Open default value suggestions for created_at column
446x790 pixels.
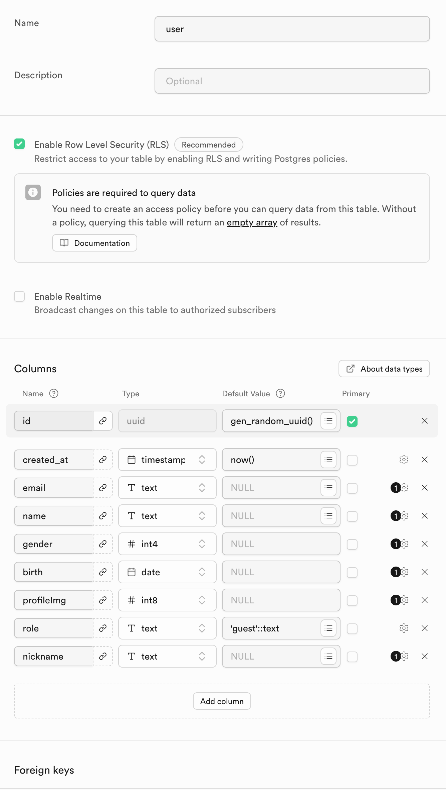click(x=328, y=460)
